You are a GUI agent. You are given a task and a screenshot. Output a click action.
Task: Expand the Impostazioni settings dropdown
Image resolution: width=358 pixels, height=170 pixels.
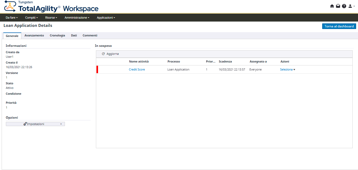coord(35,124)
